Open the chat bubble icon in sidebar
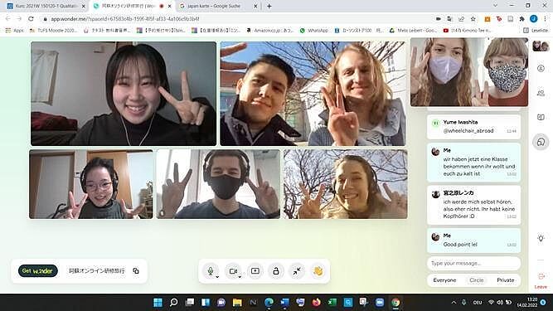 tap(541, 142)
